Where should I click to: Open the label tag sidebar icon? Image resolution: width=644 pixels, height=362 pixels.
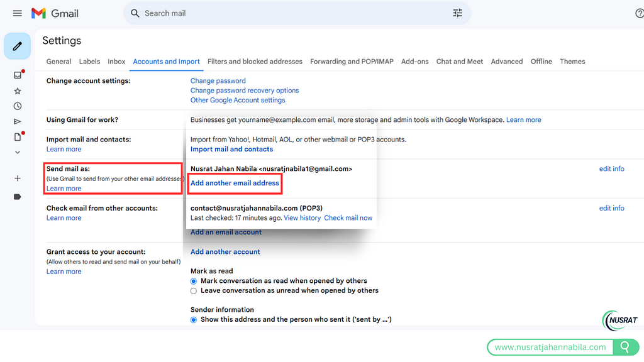coord(17,197)
